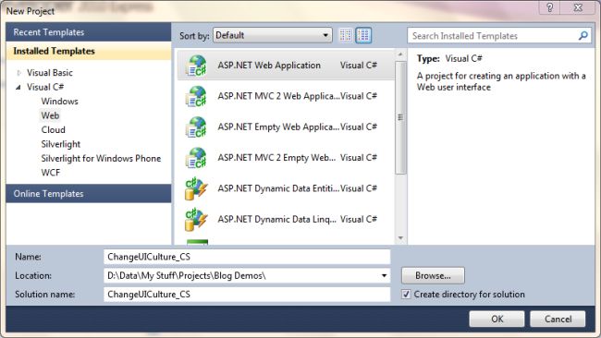Select the Web category
This screenshot has width=601, height=338.
tap(50, 115)
